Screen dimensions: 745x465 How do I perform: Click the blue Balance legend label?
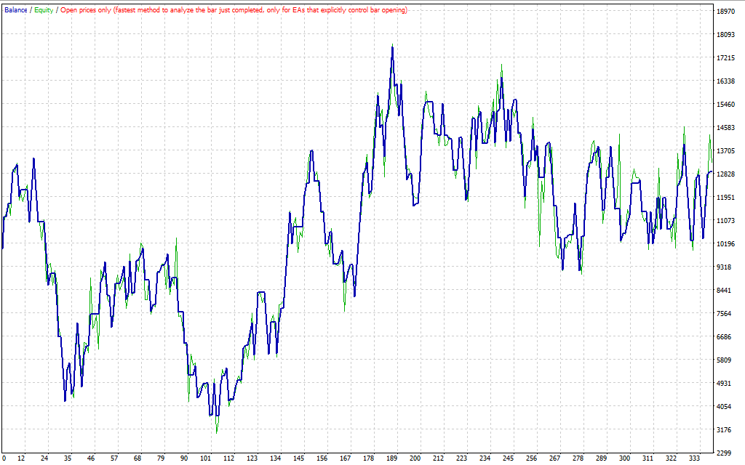point(16,10)
